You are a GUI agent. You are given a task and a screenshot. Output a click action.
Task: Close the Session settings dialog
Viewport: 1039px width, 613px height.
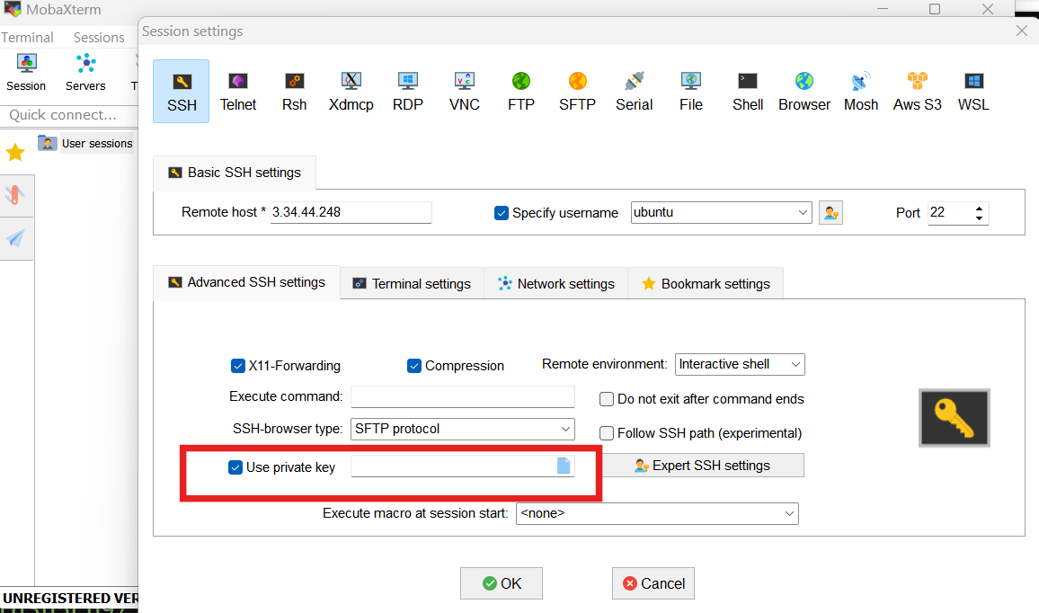coord(1022,31)
